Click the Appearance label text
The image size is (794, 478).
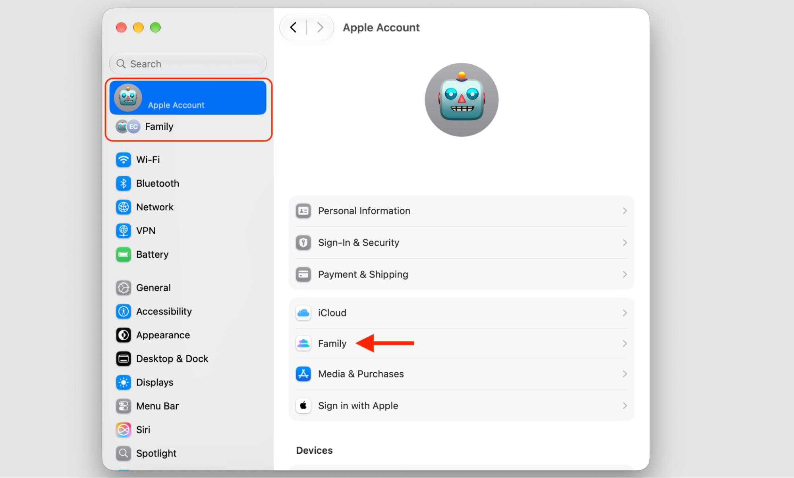click(x=163, y=335)
